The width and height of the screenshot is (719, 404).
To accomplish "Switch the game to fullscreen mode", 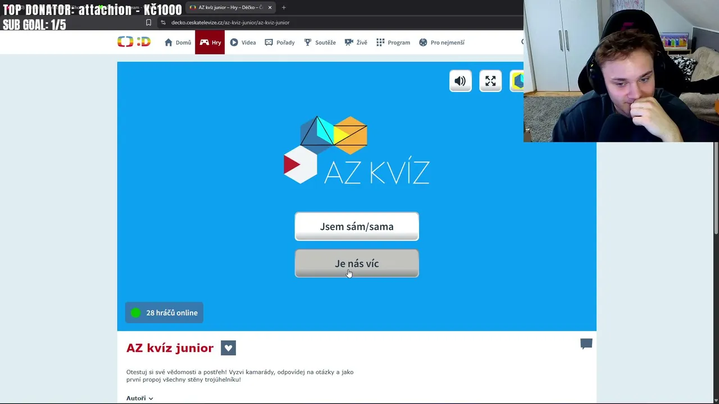I will click(x=490, y=81).
